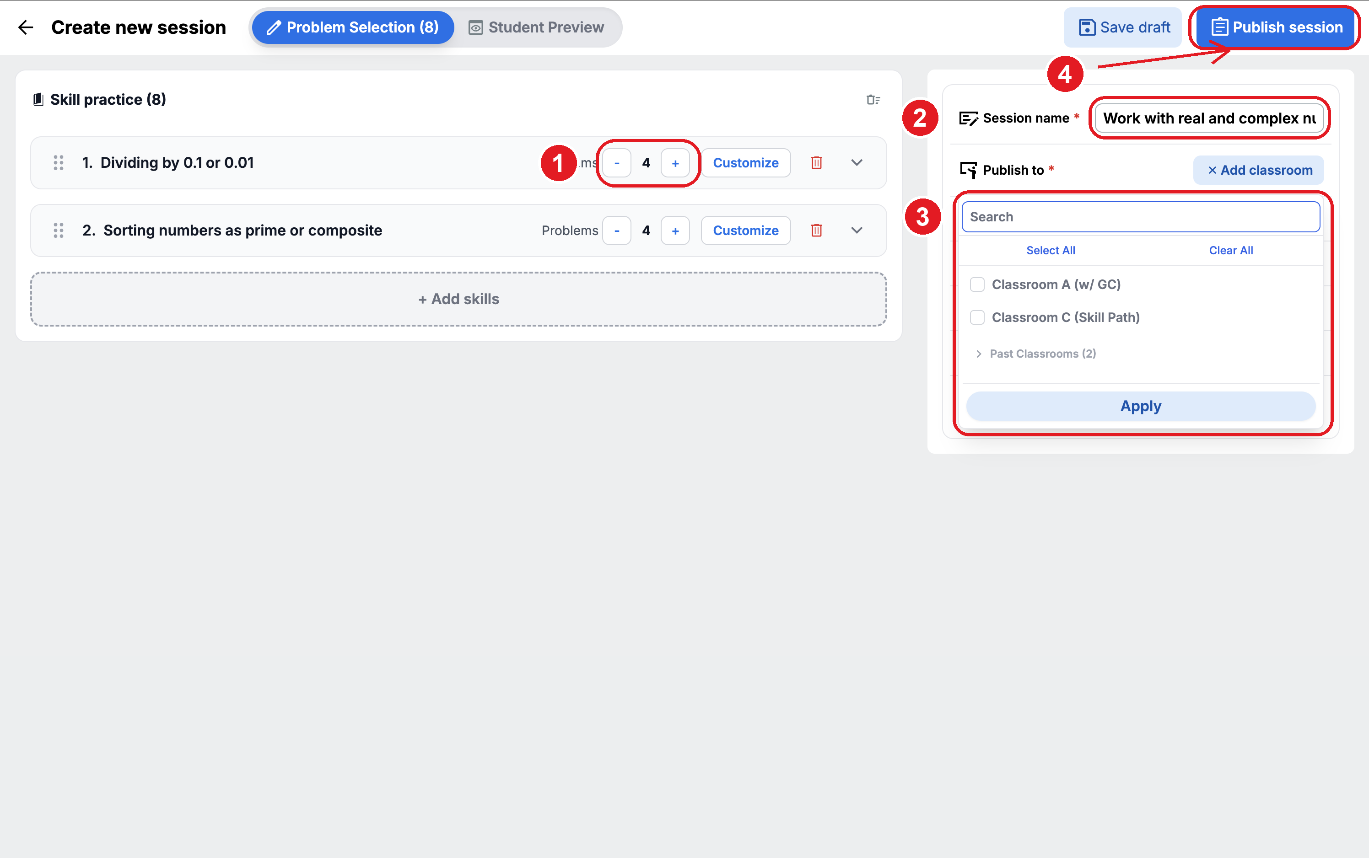
Task: Expand the Sorting numbers as prime or composite row
Action: [857, 231]
